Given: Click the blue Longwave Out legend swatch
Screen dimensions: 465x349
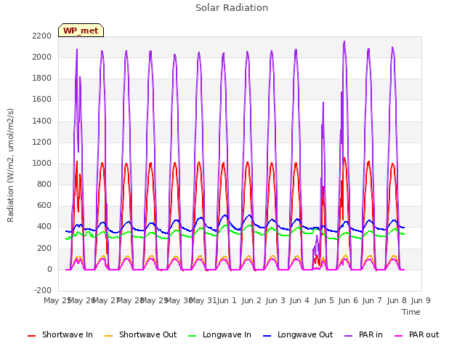Looking at the screenshot, I should (267, 336).
